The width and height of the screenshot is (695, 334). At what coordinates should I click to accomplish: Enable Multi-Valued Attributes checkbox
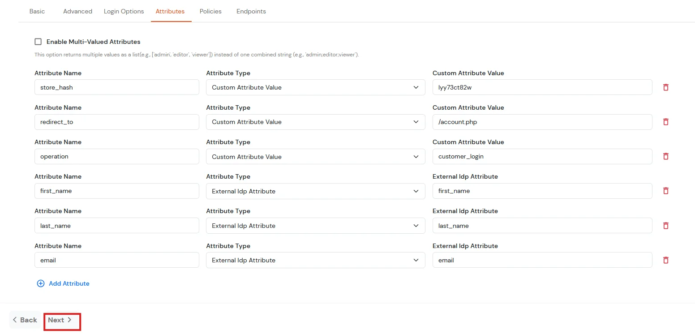[38, 41]
